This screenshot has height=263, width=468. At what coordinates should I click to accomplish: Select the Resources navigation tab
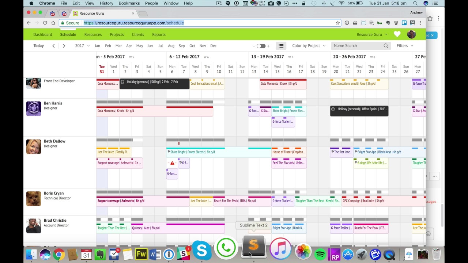[x=93, y=34]
